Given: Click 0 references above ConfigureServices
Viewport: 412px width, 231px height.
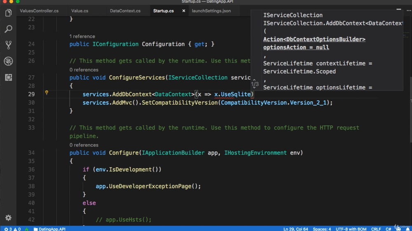Looking at the screenshot, I should point(84,70).
